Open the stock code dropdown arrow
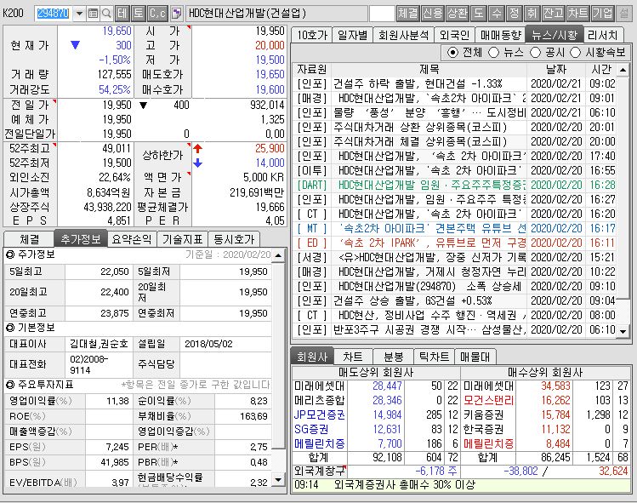Screen dimensions: 637x503 [x=80, y=14]
